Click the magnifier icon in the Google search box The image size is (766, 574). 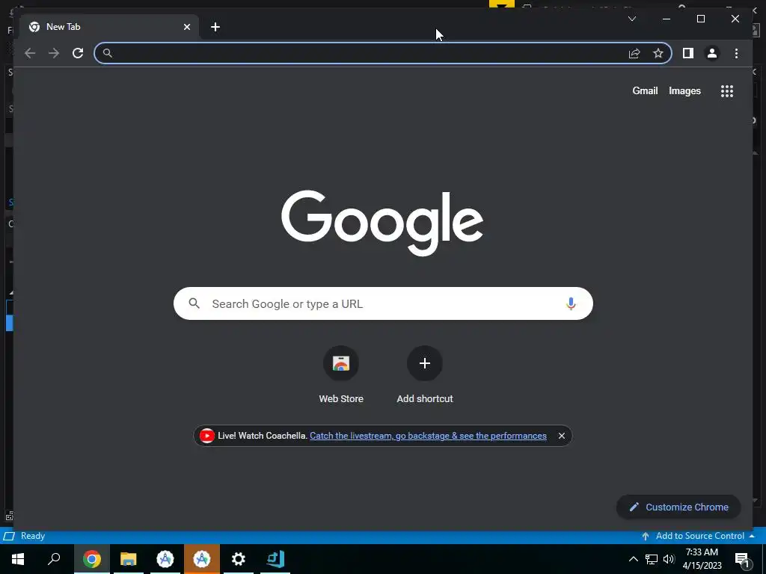pos(194,303)
